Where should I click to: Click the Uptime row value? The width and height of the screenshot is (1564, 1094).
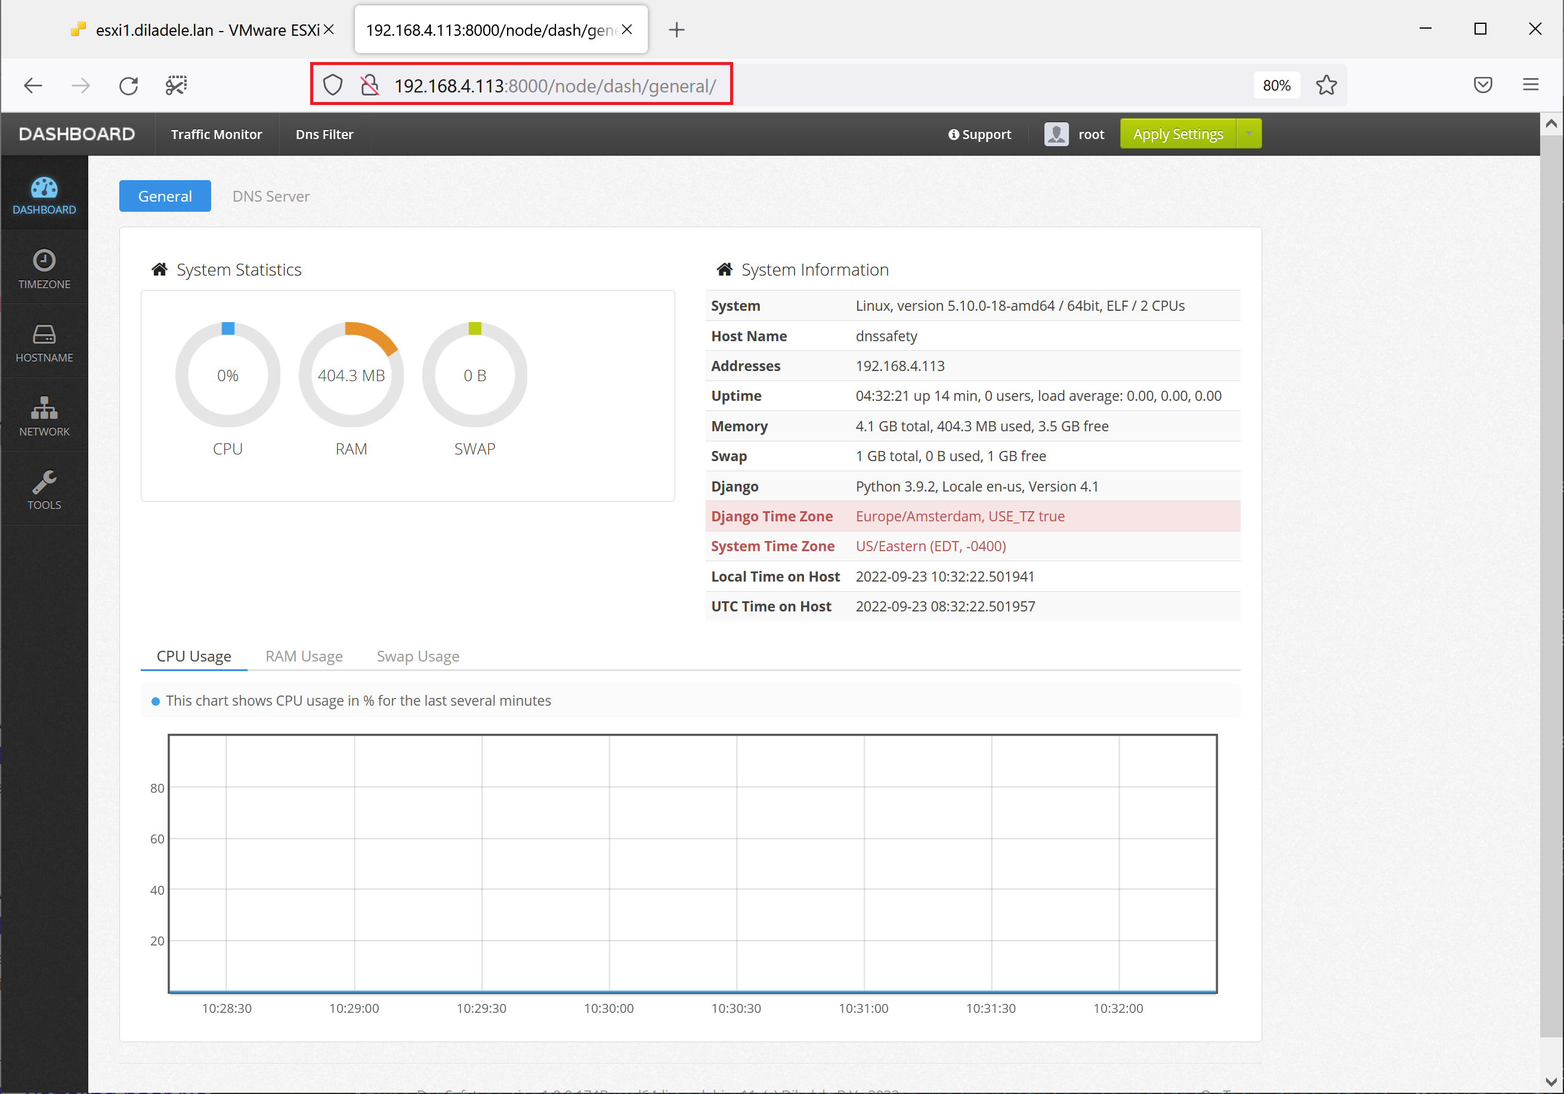point(1038,395)
